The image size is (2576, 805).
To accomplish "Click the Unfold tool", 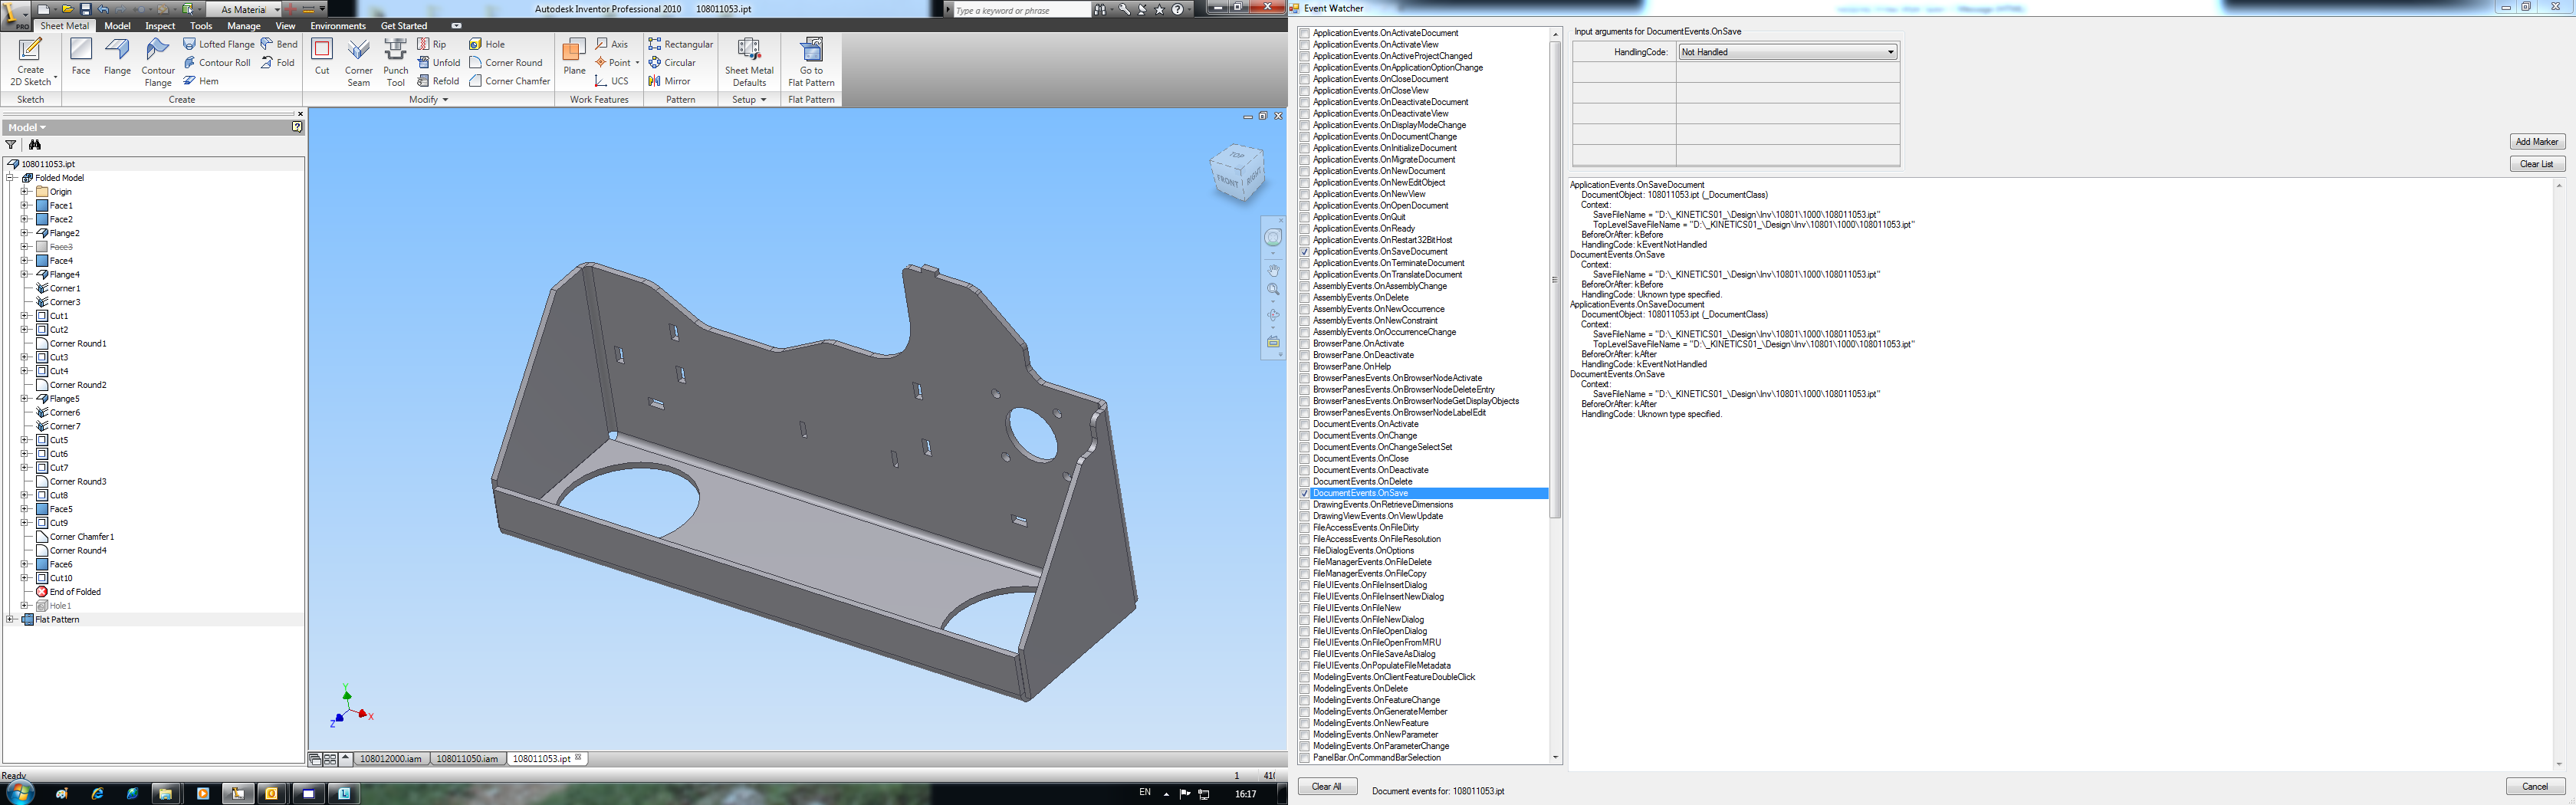I will pyautogui.click(x=439, y=63).
